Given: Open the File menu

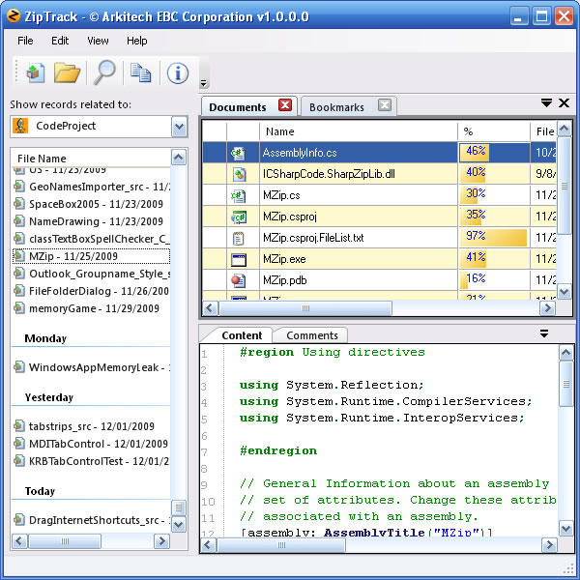Looking at the screenshot, I should coord(25,41).
